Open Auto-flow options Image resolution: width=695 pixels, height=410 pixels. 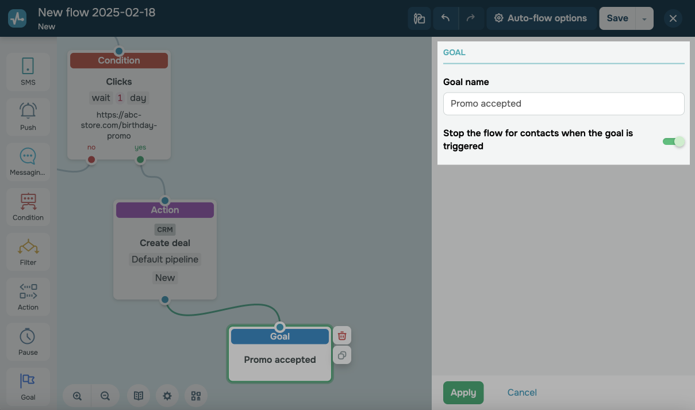click(x=540, y=18)
